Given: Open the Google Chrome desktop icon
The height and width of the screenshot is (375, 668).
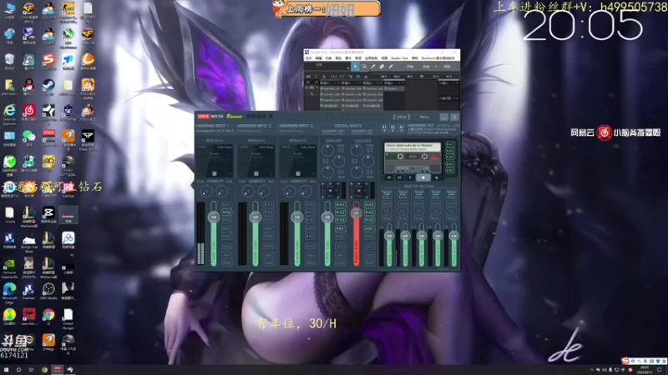Looking at the screenshot, I should pyautogui.click(x=48, y=317).
